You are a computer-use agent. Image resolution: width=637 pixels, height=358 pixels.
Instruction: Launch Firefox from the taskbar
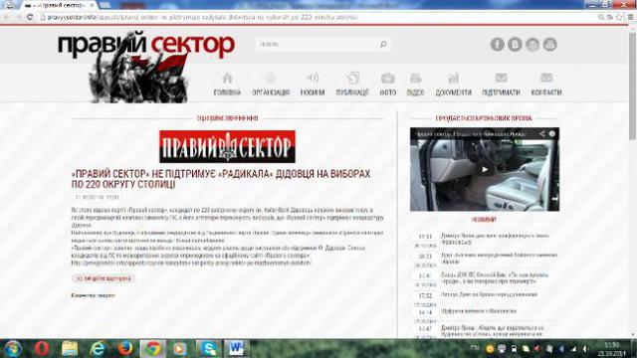[125, 349]
